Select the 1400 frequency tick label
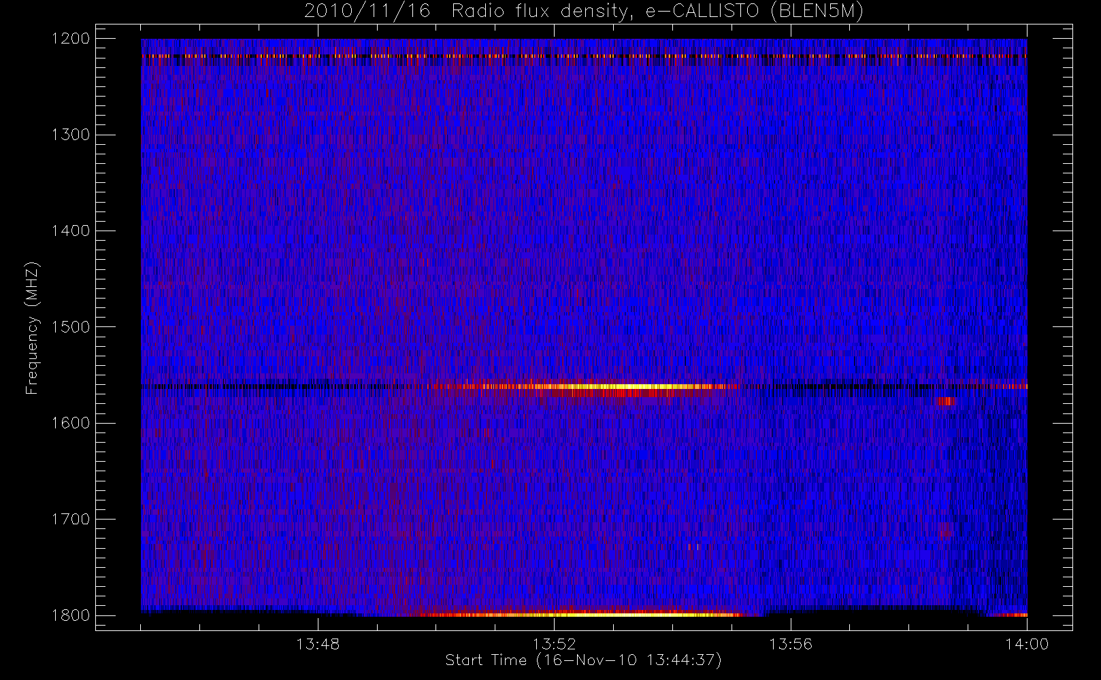The image size is (1101, 680). click(71, 231)
